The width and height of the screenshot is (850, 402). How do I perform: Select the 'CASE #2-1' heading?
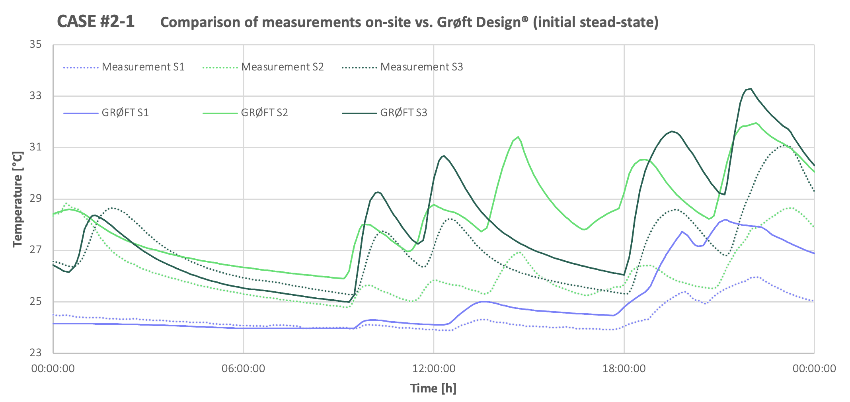tap(96, 21)
